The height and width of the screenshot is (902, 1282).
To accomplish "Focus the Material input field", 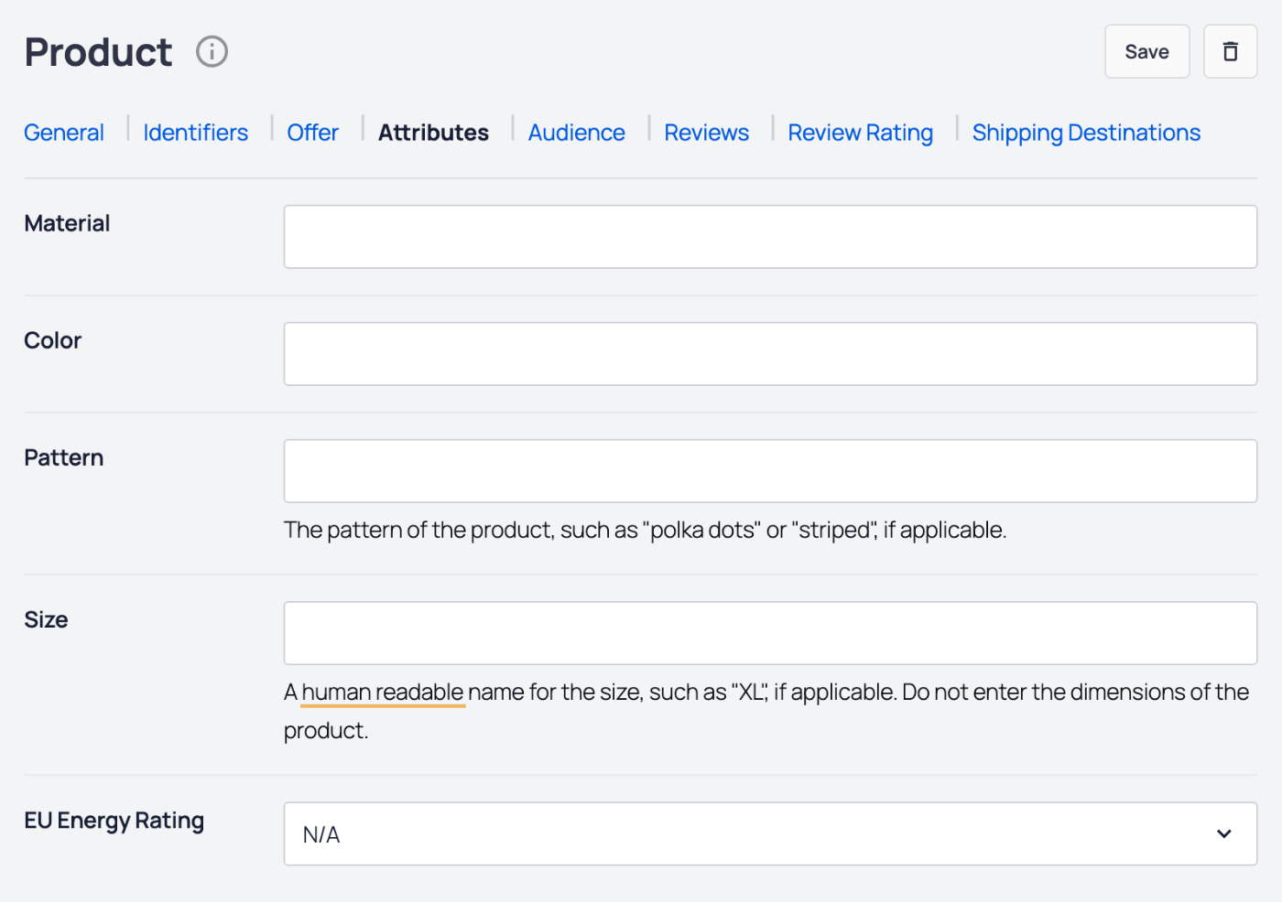I will [769, 236].
